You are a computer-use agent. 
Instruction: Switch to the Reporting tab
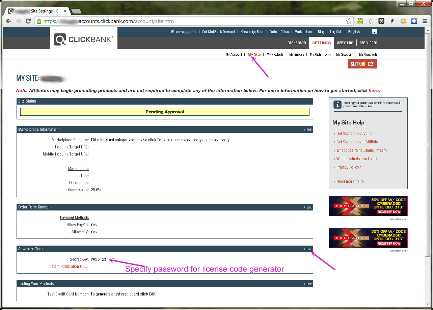345,43
